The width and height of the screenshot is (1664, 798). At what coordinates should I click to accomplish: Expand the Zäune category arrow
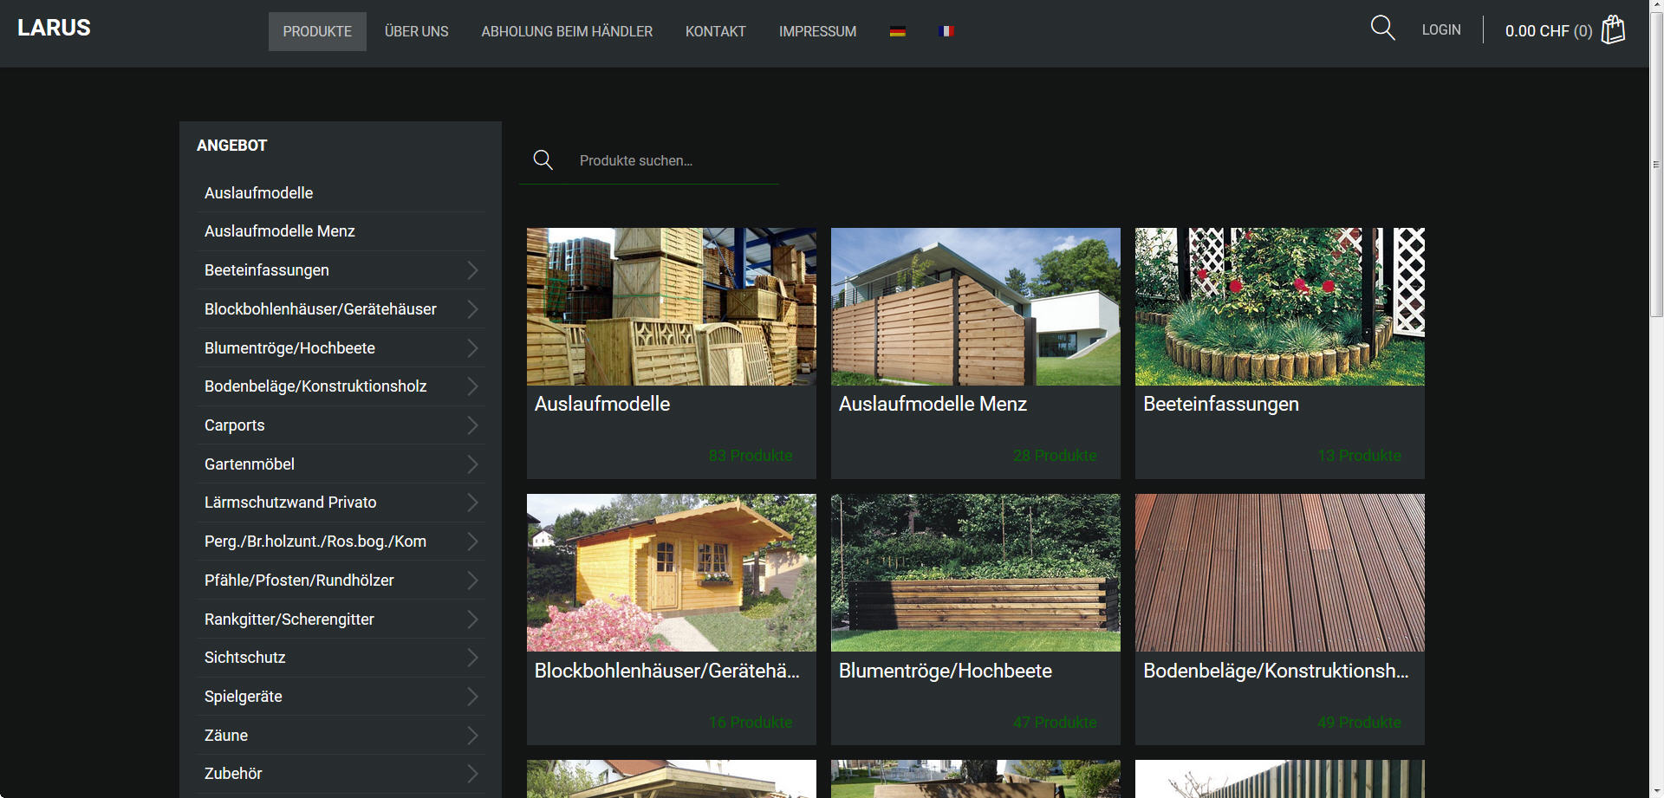[472, 736]
